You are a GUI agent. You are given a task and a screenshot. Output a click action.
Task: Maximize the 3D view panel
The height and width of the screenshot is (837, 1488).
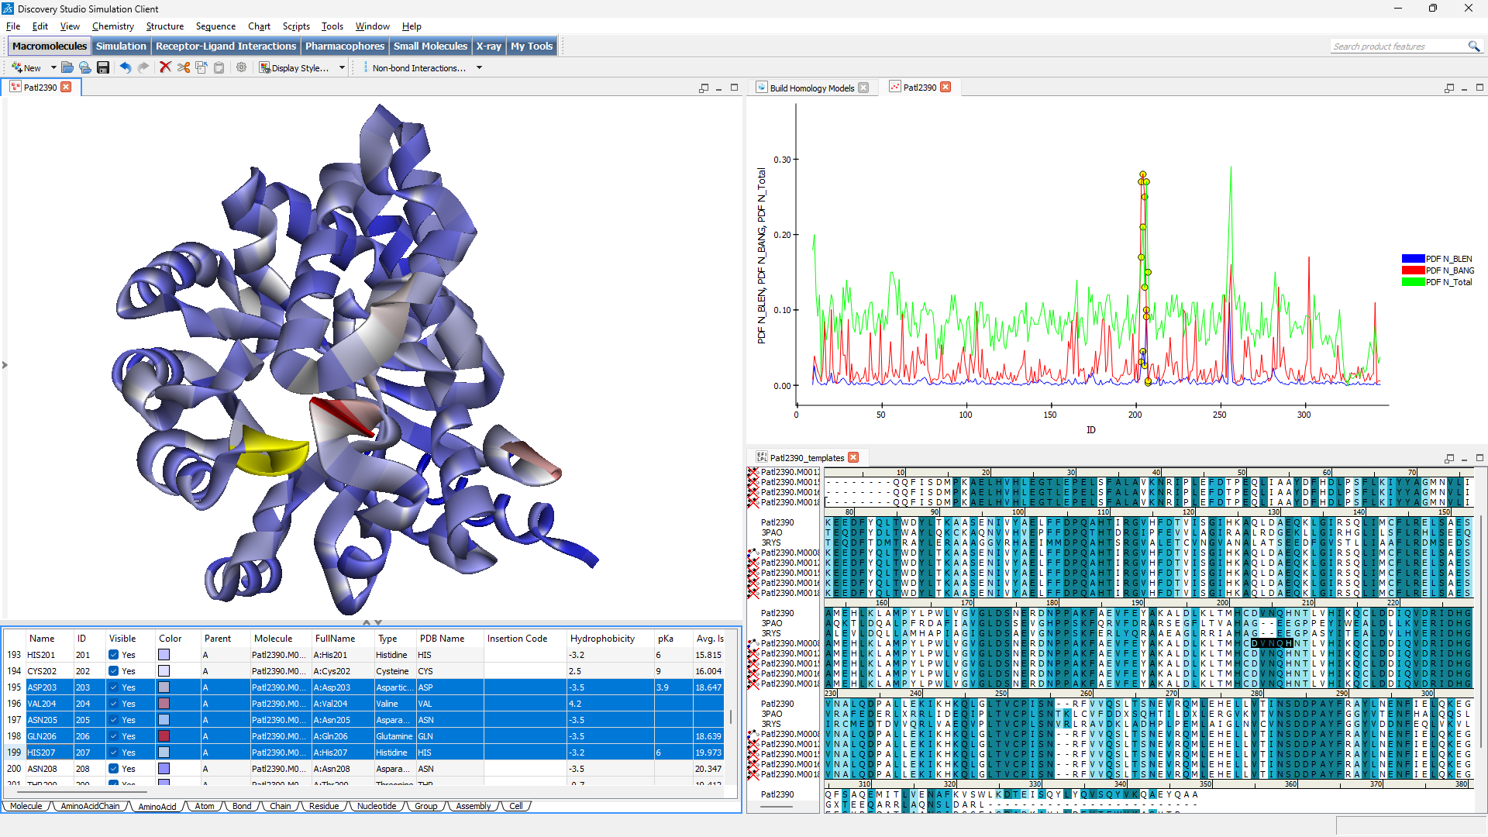[x=735, y=88]
